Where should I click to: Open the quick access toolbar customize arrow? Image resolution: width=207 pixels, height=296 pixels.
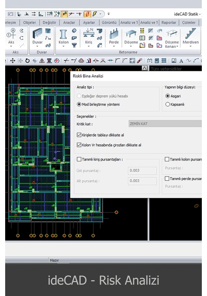[x=109, y=14]
